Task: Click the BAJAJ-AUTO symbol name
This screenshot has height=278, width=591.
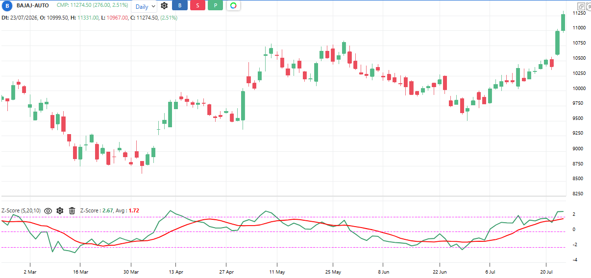Action: coord(33,5)
